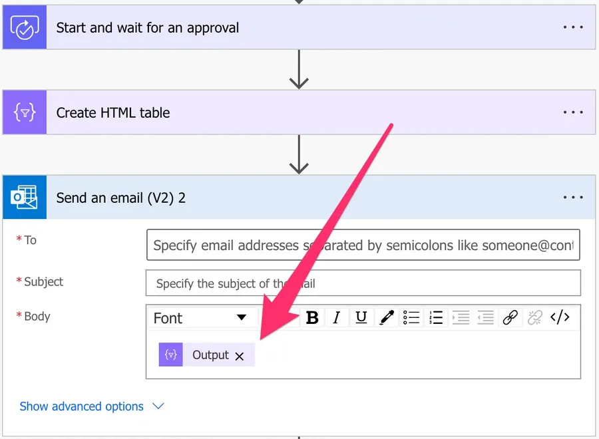Insert a numbered list in body
599x439 pixels.
(x=436, y=318)
